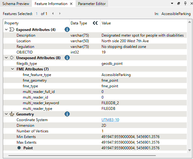Go to next selected feature

(60, 13)
